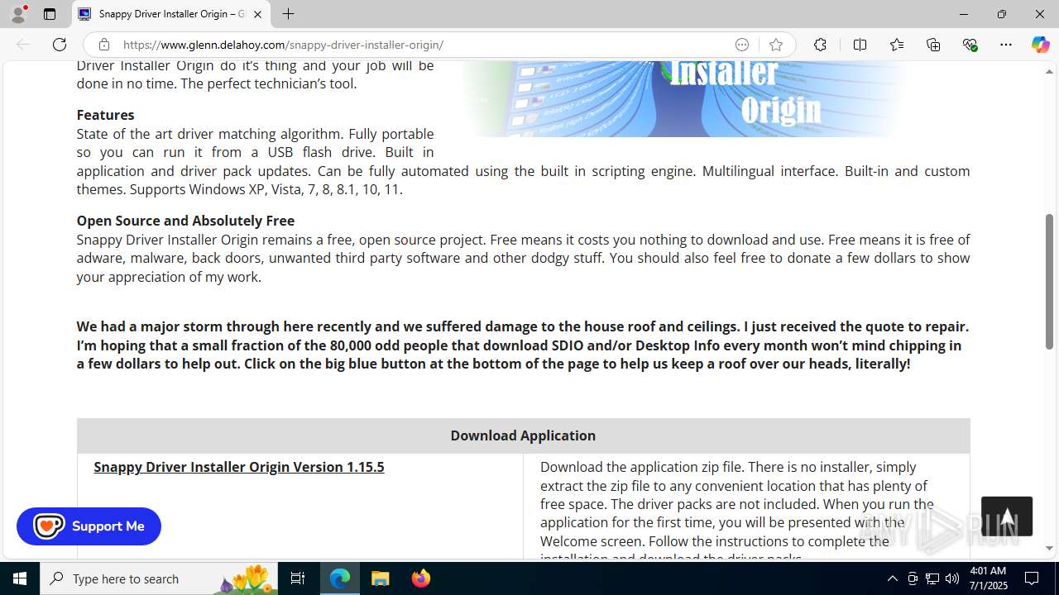Open the clock showing 4:01 AM
Viewport: 1059px width, 595px height.
pos(987,578)
